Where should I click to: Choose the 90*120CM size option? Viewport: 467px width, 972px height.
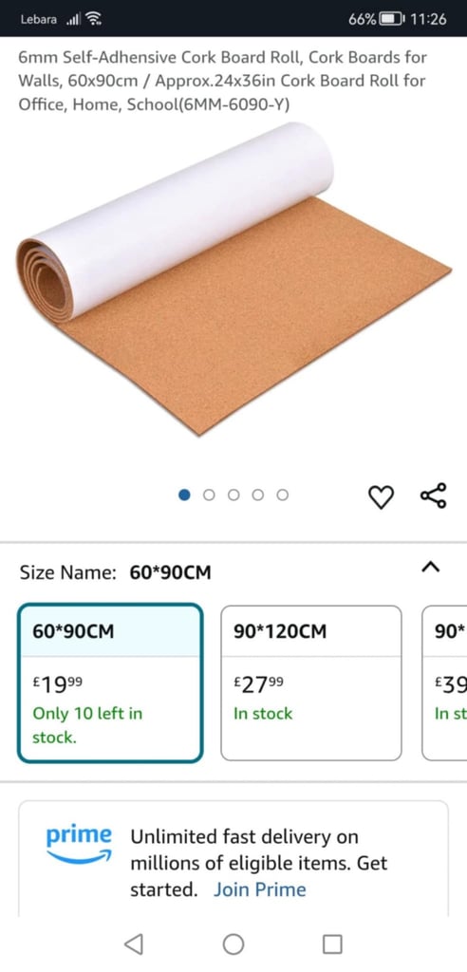point(311,682)
